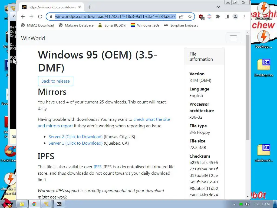Click the page vertical scrollbar thumb
This screenshot has width=277, height=208.
248,87
